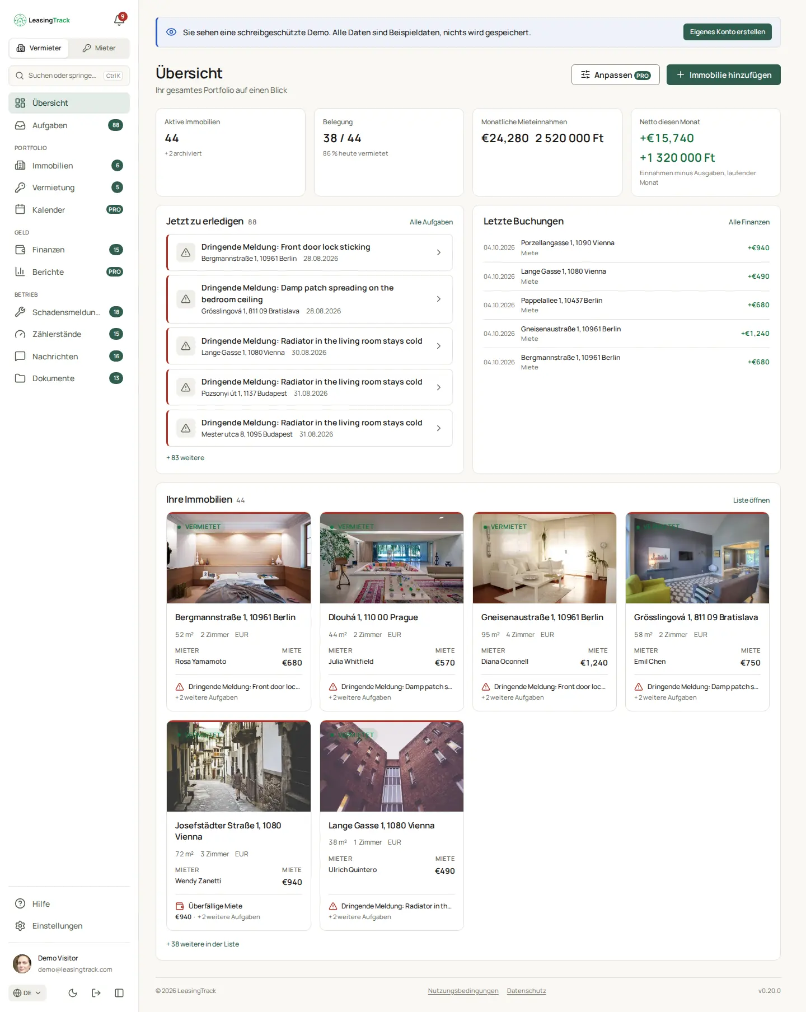Click the Demo Visitor avatar
806x1012 pixels.
click(22, 964)
